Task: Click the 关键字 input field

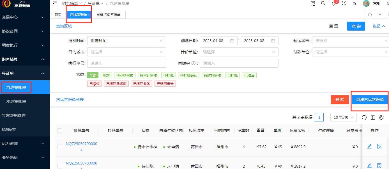Action: [x=239, y=63]
